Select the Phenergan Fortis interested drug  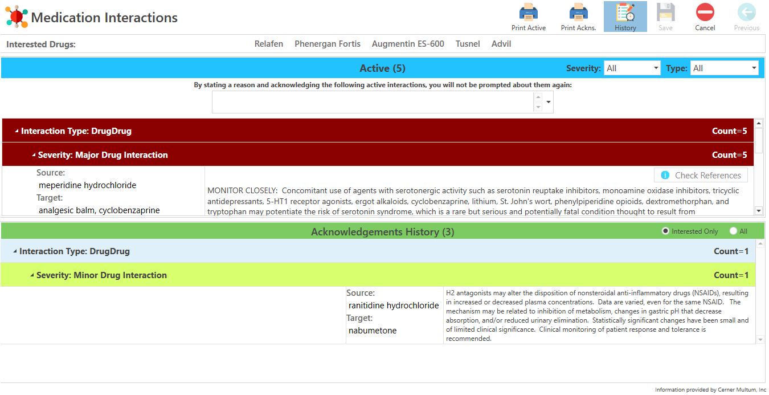coord(328,44)
